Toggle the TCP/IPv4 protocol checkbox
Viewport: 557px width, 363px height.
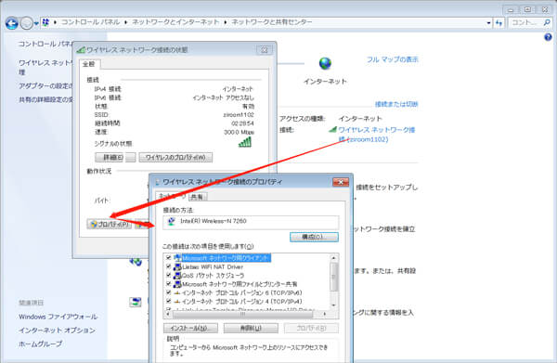pyautogui.click(x=168, y=301)
